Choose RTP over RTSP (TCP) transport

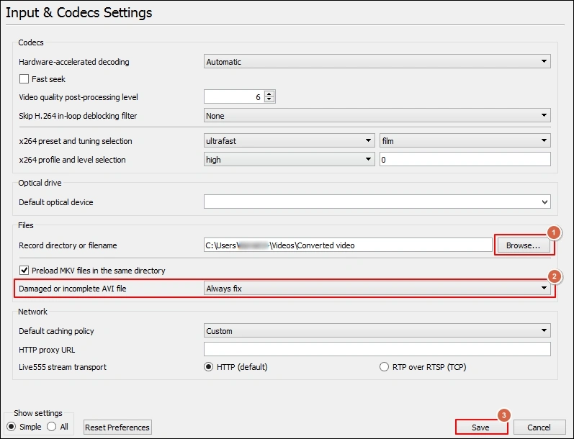tap(384, 366)
